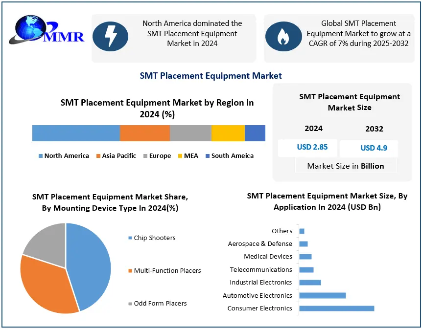The image size is (423, 330).
Task: Click the MEA legend color square
Action: (180, 156)
